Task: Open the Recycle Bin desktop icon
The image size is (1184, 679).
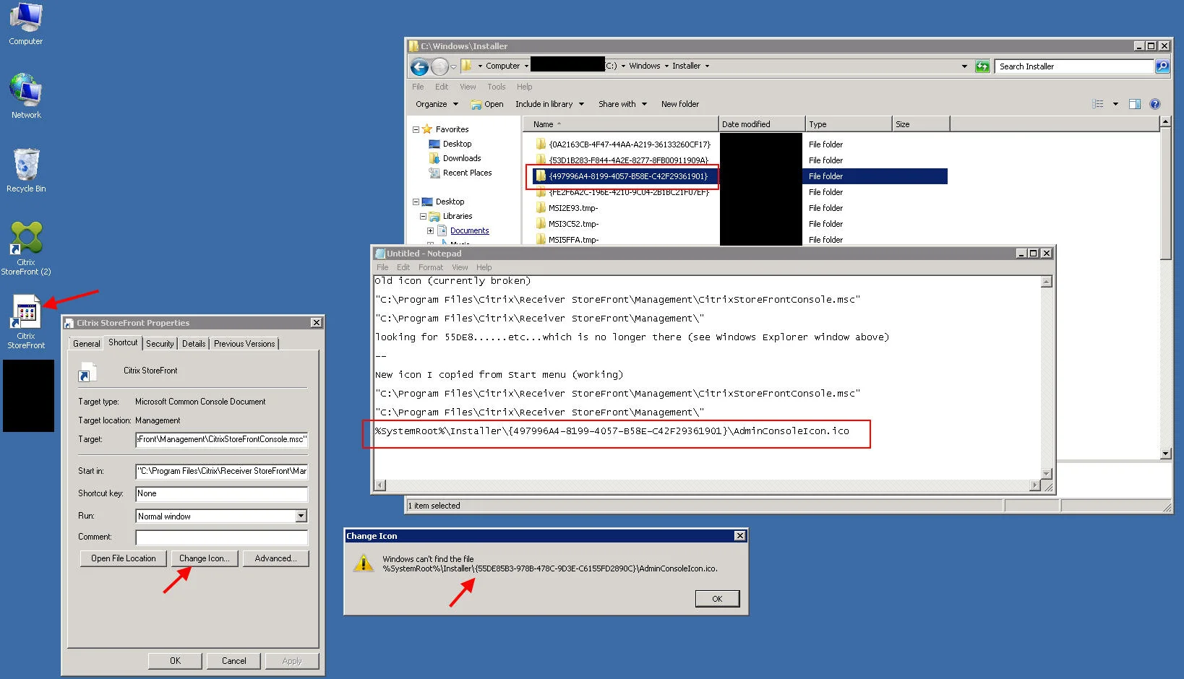Action: [26, 170]
